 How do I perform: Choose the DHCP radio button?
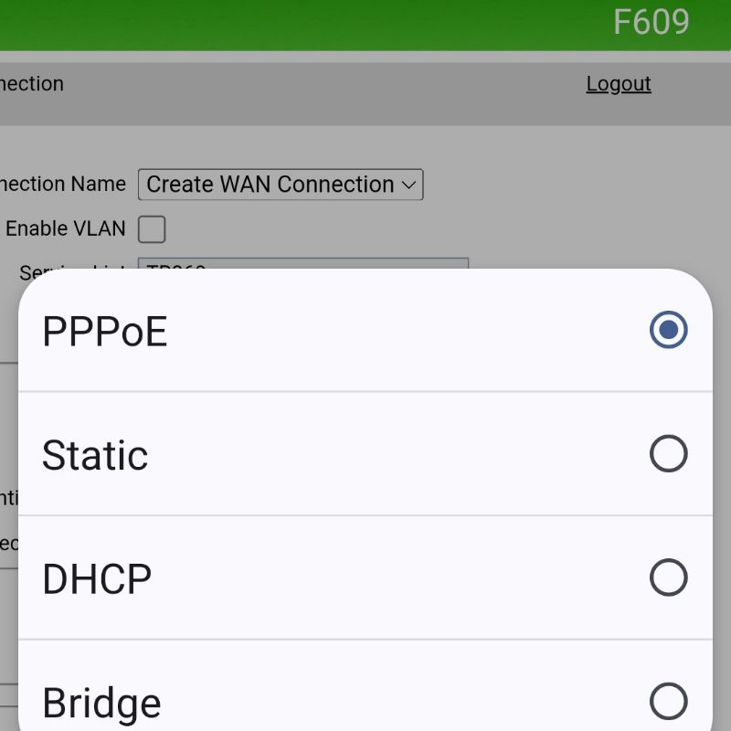tap(668, 577)
